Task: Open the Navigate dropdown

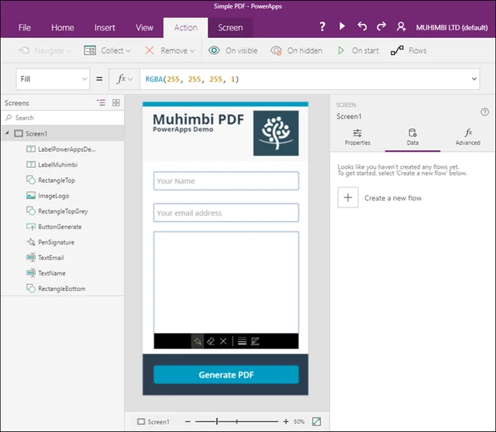Action: 44,50
